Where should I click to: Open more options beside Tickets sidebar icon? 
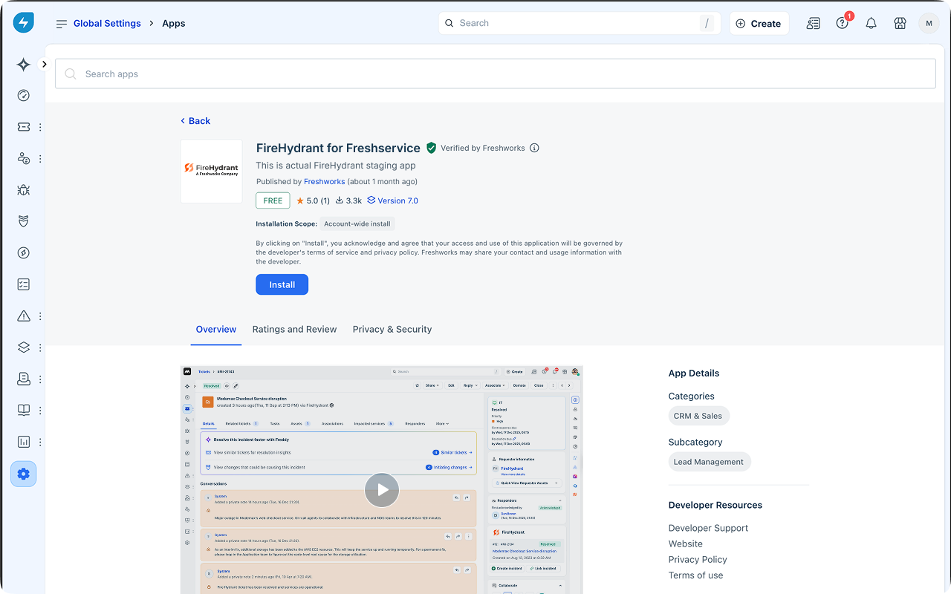[x=40, y=127]
